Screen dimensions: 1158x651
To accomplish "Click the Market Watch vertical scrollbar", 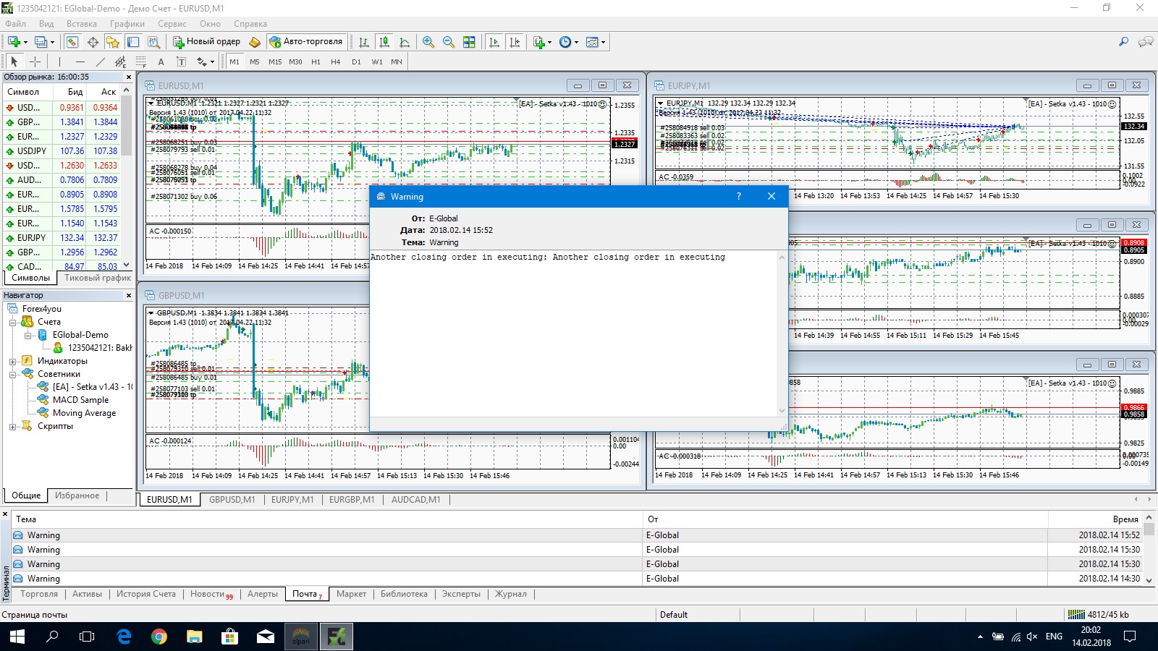I will (x=127, y=178).
